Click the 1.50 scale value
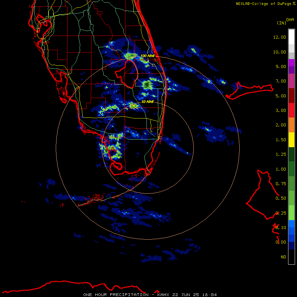The width and height of the screenshot is (297, 297). coord(281,140)
